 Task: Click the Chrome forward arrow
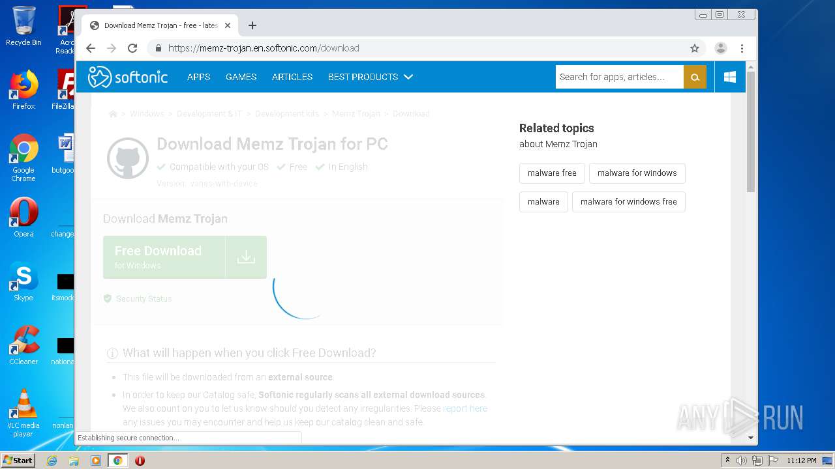[x=112, y=48]
